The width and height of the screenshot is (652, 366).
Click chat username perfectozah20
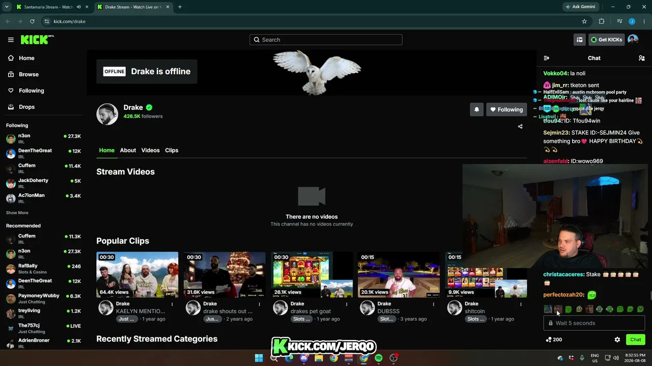[563, 295]
